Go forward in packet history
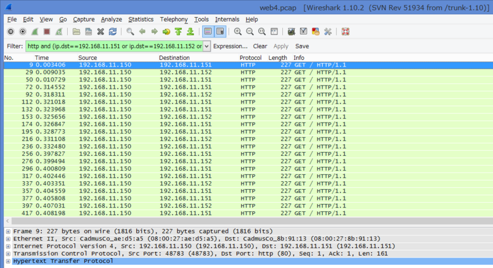The image size is (493, 268). (154, 31)
